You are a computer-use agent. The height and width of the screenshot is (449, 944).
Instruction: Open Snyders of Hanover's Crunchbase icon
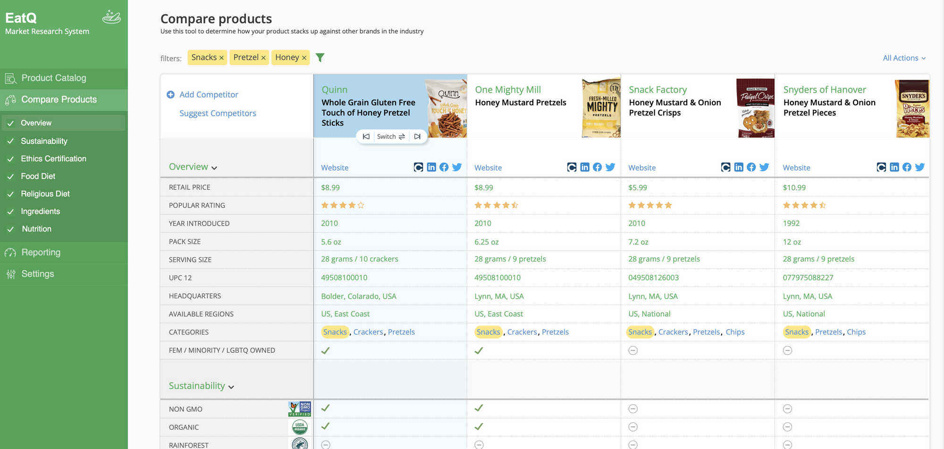881,167
